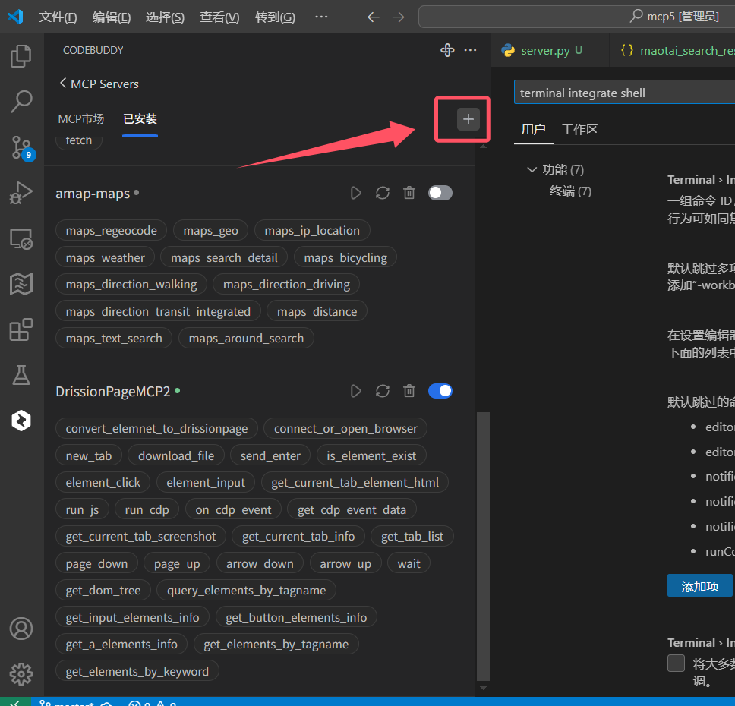Open the Search view in activity bar
This screenshot has width=735, height=706.
(x=21, y=101)
